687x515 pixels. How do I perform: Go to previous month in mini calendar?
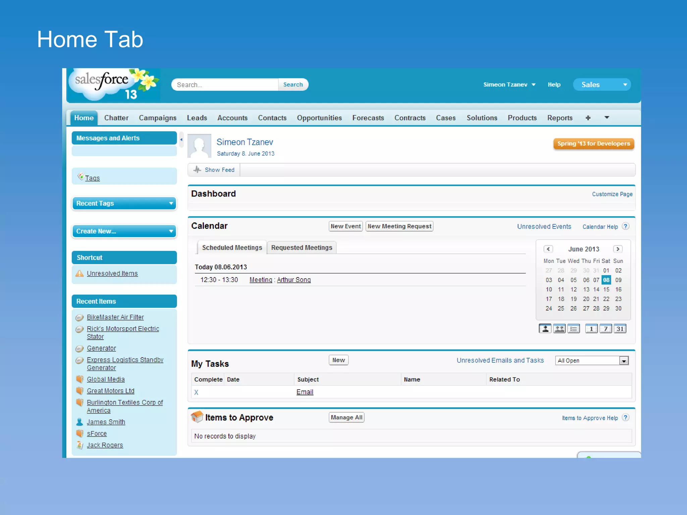(x=548, y=249)
